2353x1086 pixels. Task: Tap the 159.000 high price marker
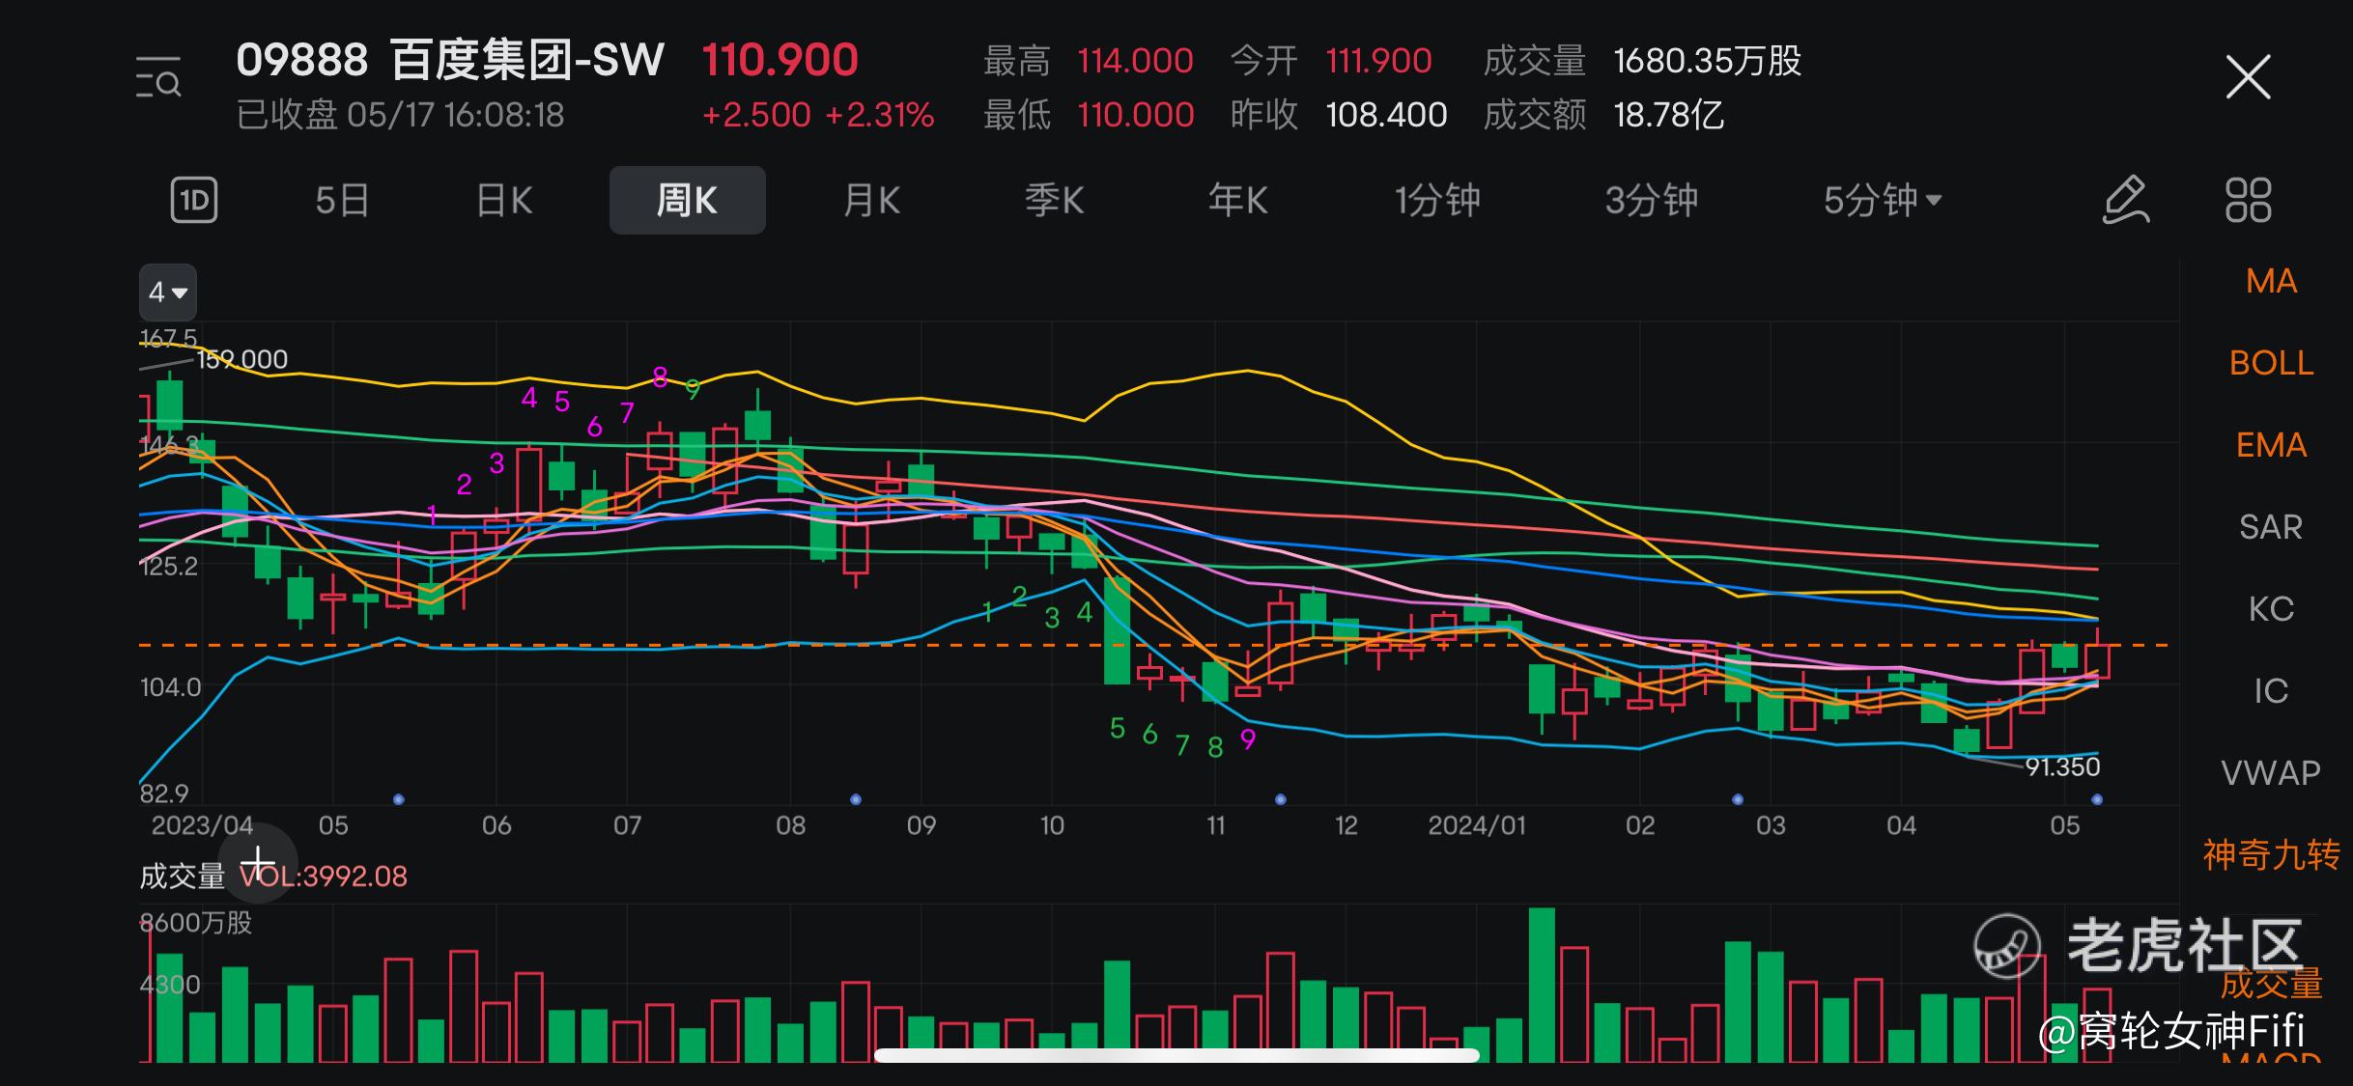[x=241, y=359]
